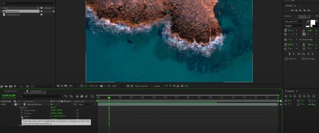
Task: Expand the Audio property group
Action: point(16,125)
